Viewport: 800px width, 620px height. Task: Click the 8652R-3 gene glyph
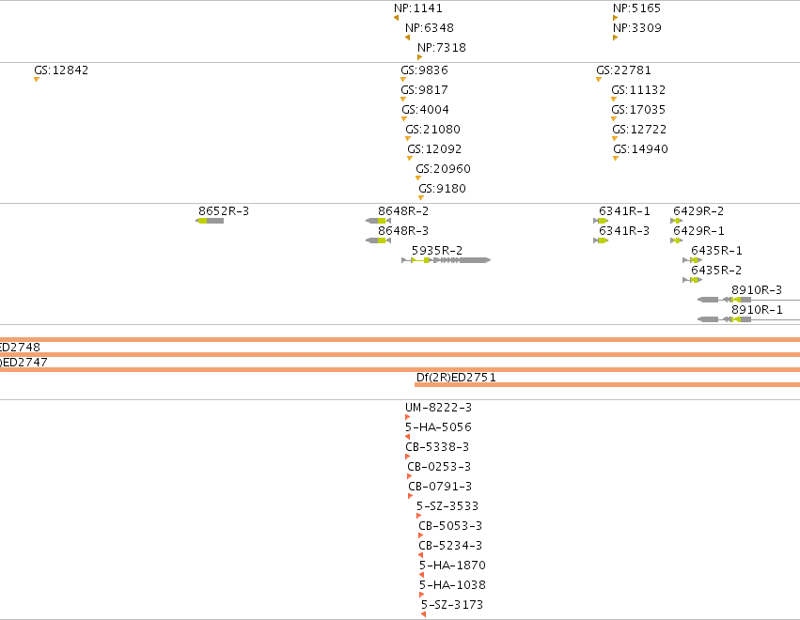point(210,221)
